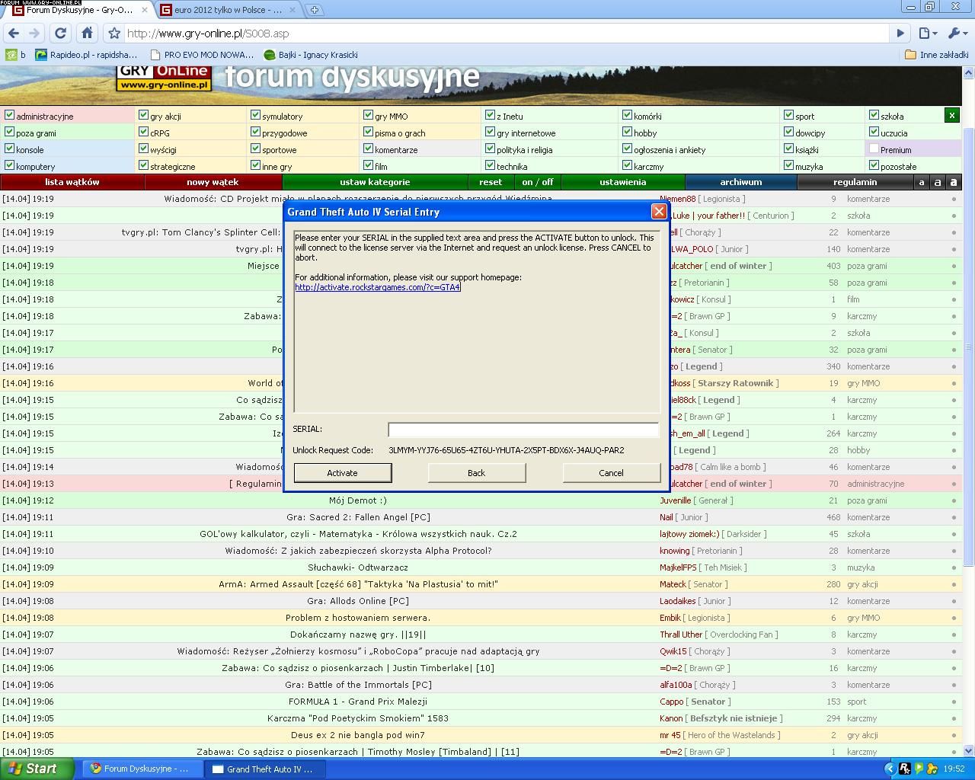975x780 pixels.
Task: Click the status dot in Juvenille's row
Action: 954,500
